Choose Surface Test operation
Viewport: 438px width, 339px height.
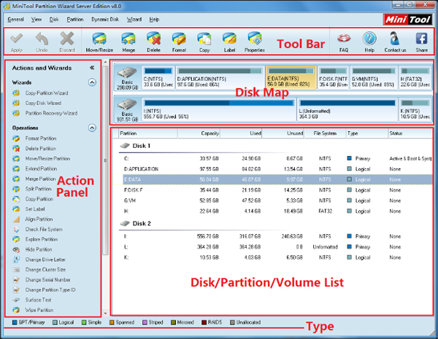click(x=38, y=300)
